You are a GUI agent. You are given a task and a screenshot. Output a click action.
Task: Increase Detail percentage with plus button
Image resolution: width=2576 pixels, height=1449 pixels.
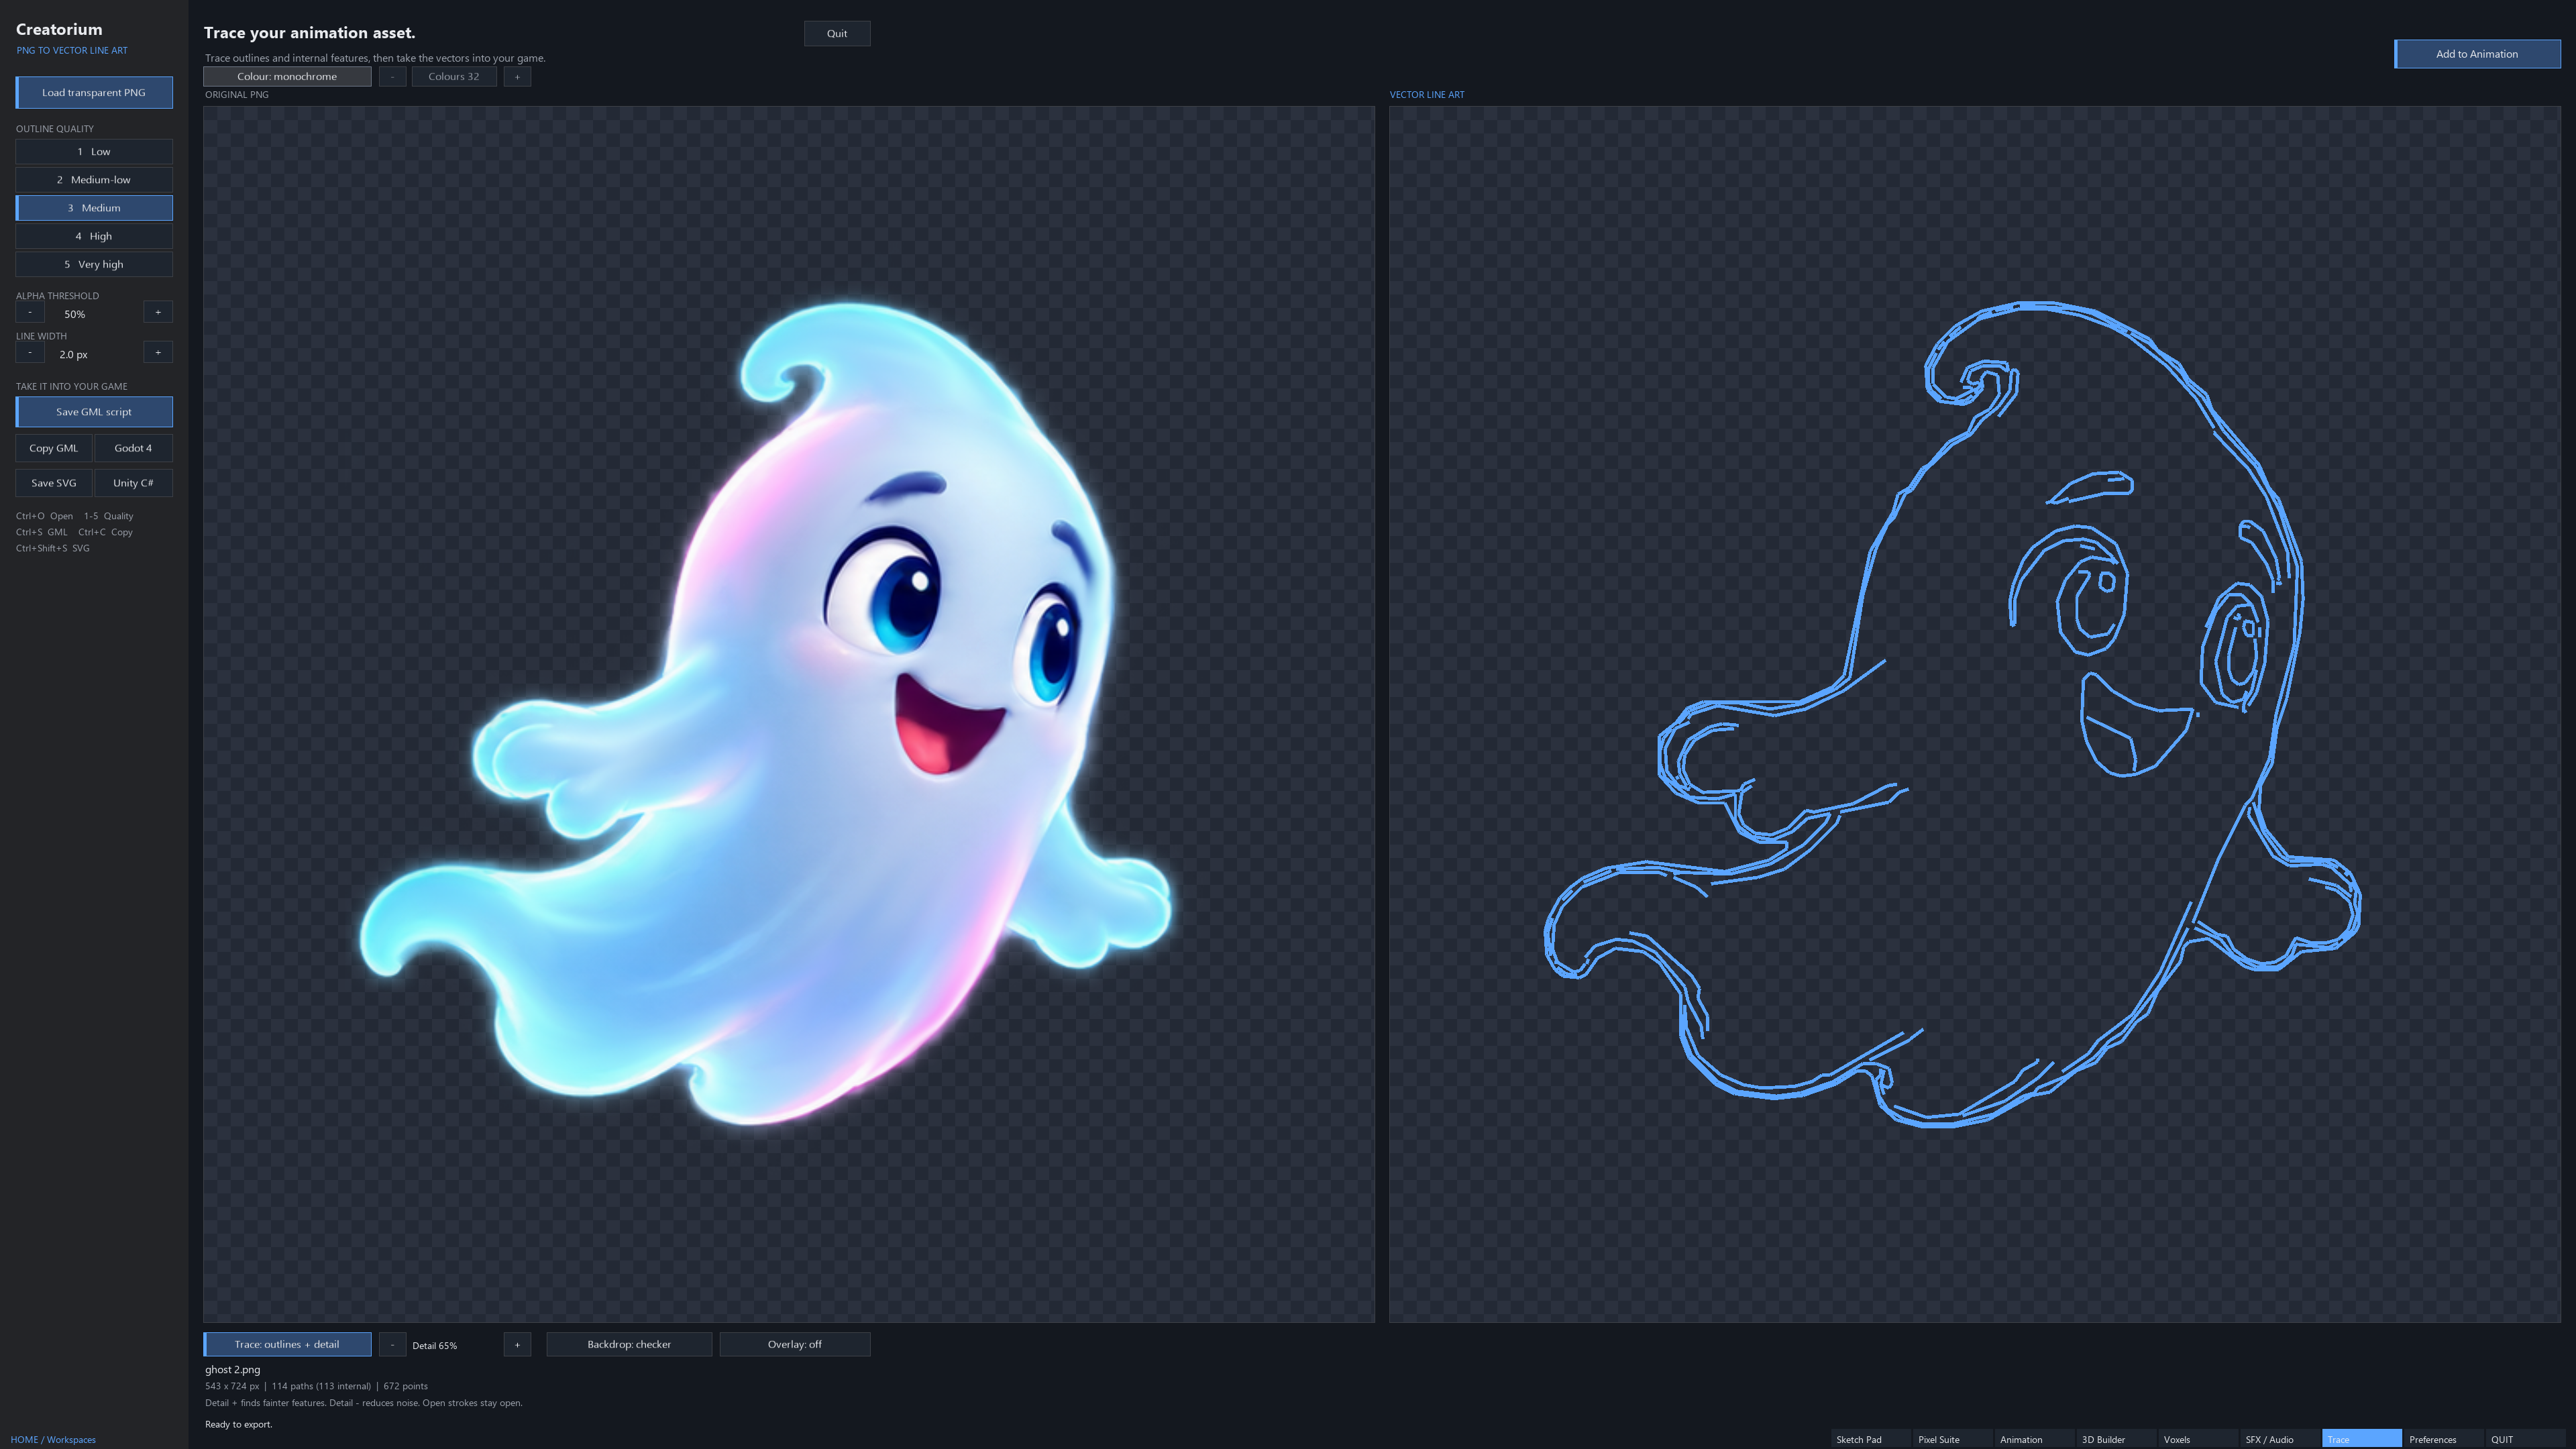point(517,1345)
